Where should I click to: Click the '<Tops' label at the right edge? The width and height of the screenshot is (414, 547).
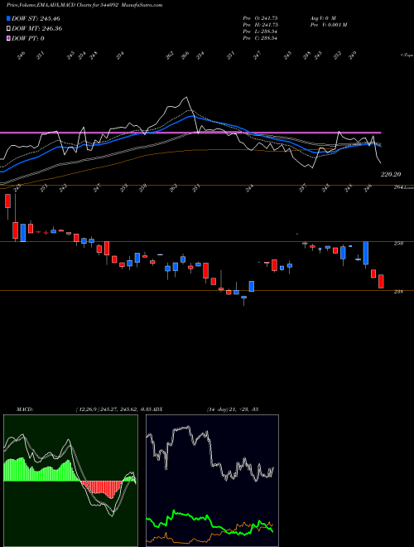407,55
